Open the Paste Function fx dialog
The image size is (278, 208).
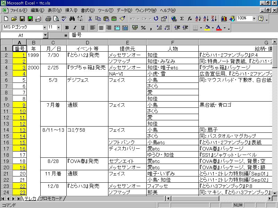[190, 19]
